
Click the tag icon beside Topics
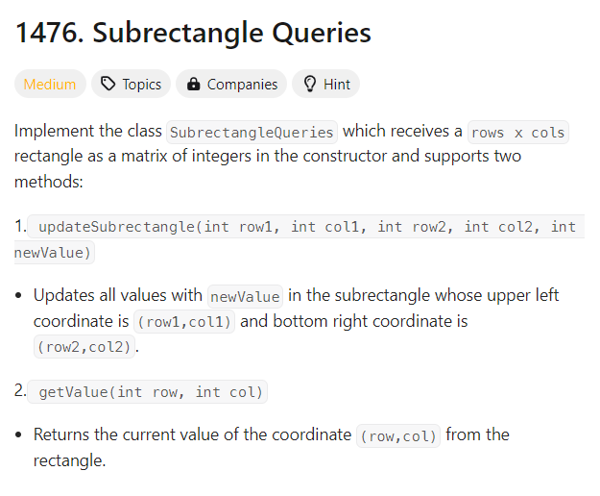108,84
